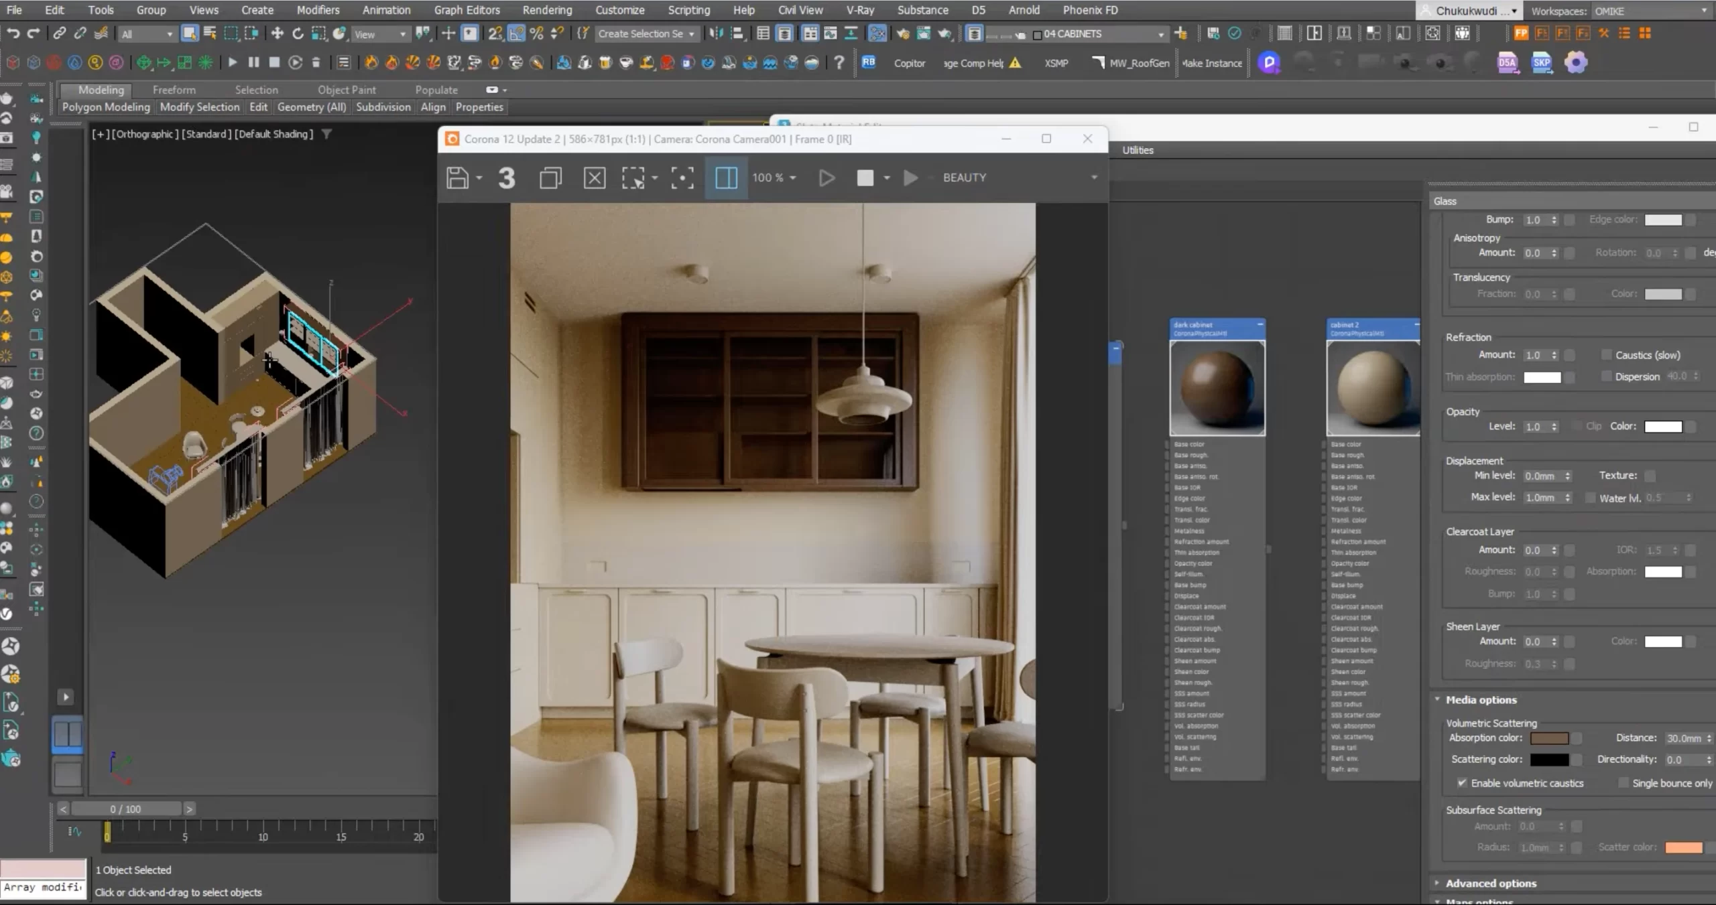
Task: Enable the Caustics (slow) checkbox
Action: point(1606,354)
